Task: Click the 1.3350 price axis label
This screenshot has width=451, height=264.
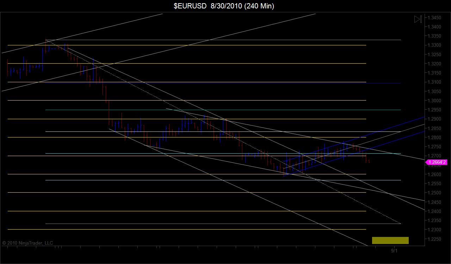Action: click(434, 36)
